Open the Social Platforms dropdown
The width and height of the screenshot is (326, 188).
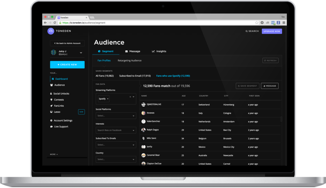point(116,116)
